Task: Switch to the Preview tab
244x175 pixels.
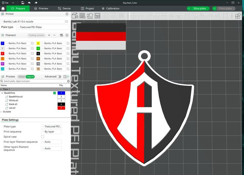Action: (x=41, y=9)
